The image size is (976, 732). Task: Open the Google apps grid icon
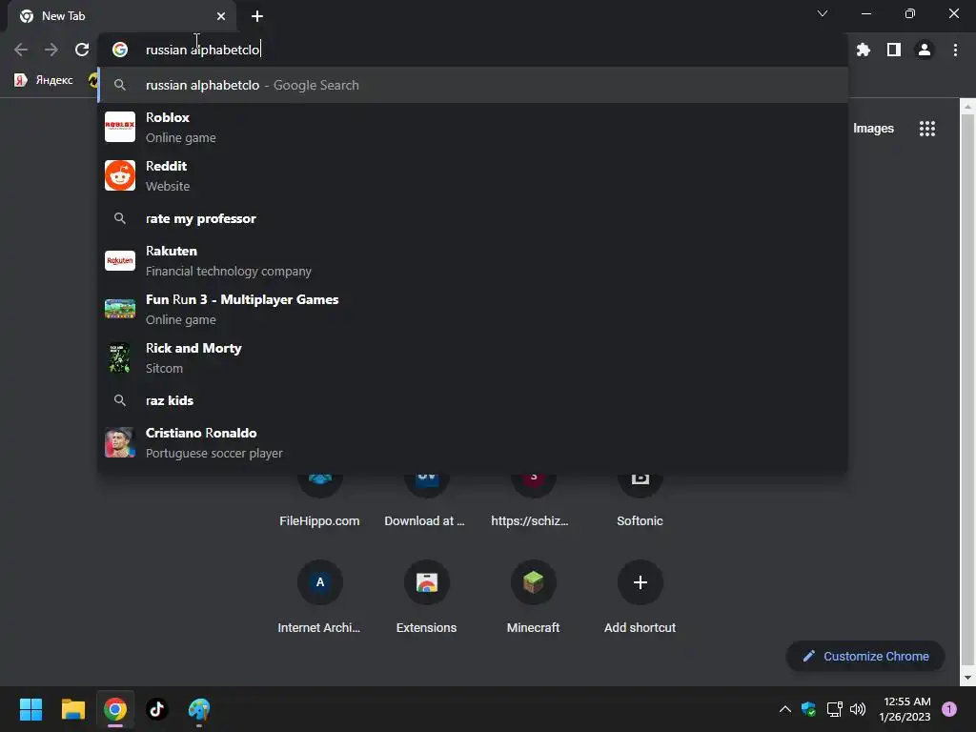(926, 129)
